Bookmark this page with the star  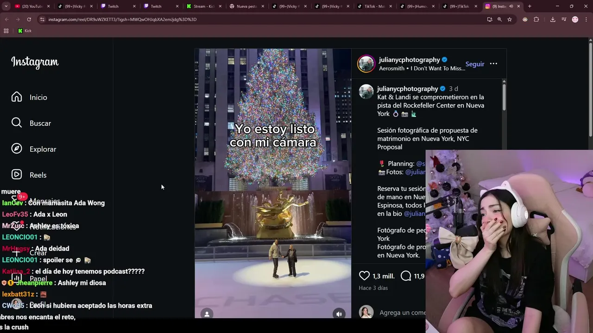[x=510, y=19]
